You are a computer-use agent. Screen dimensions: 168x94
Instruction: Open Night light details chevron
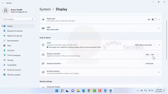point(159,20)
